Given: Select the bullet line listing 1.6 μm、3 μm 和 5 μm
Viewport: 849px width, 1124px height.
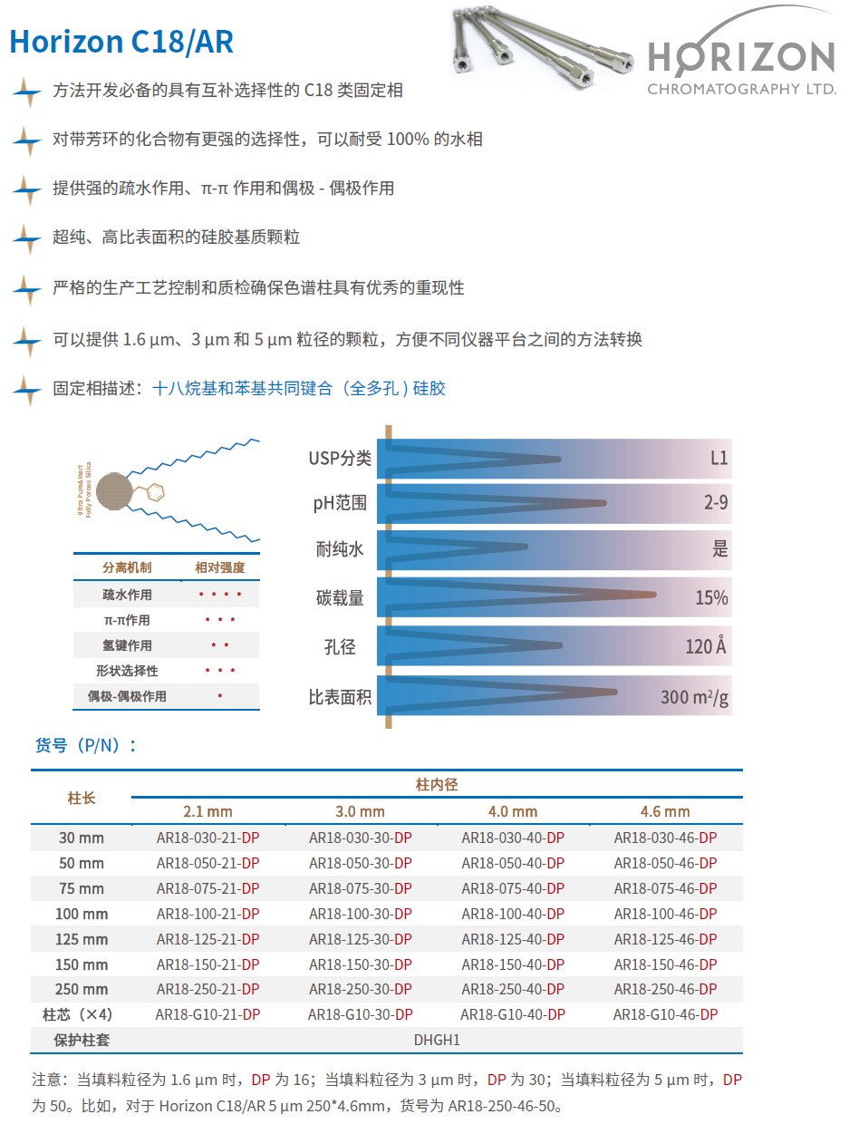Looking at the screenshot, I should tap(347, 340).
